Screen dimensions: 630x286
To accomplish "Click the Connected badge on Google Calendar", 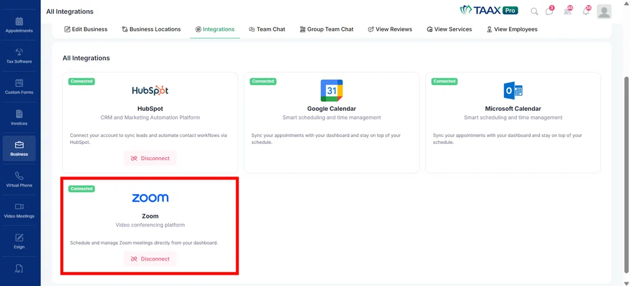I will tap(263, 81).
